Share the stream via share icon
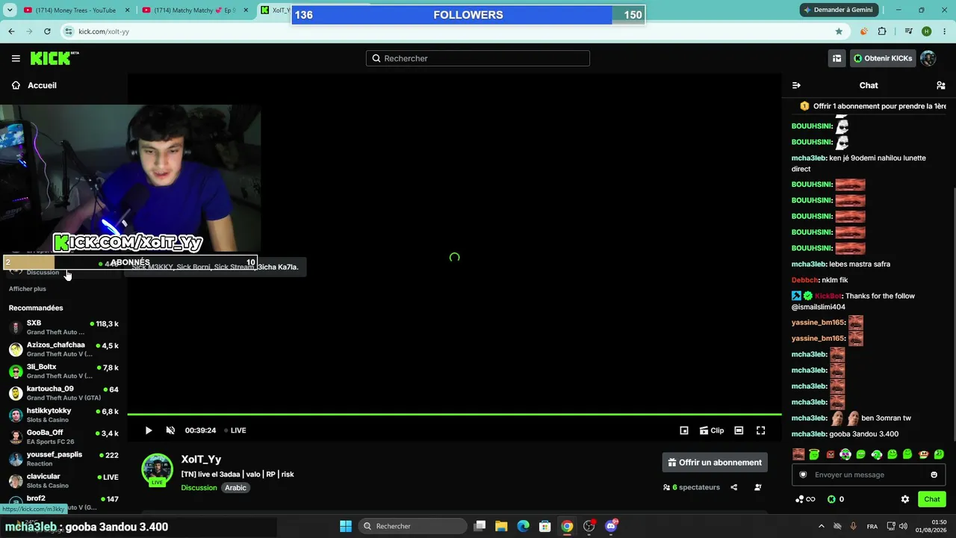 pos(734,487)
